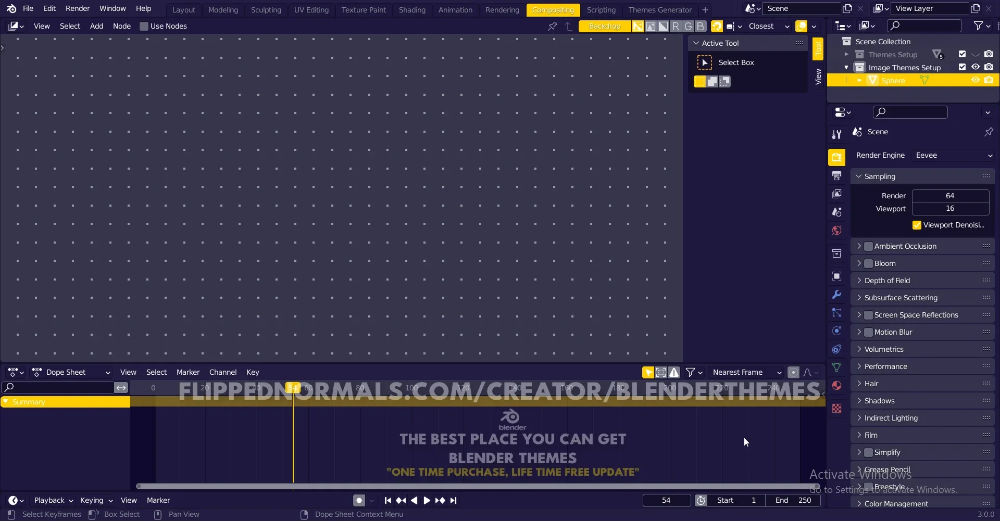This screenshot has width=1000, height=521.
Task: Toggle auto keying record button
Action: tap(359, 500)
